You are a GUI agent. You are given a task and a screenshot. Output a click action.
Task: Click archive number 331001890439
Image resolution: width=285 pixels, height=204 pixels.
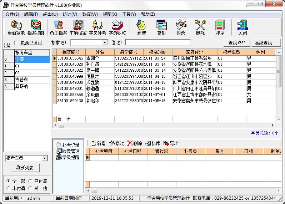(x=71, y=101)
